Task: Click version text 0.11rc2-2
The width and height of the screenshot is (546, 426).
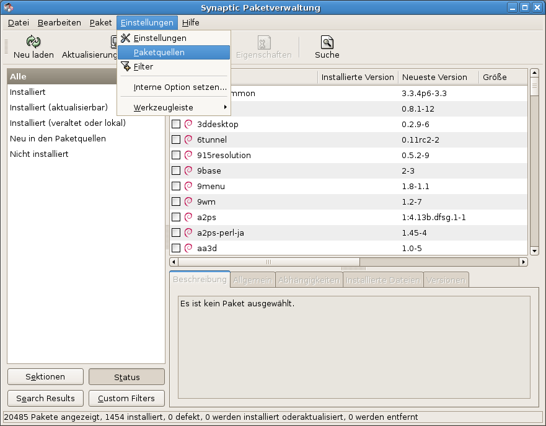Action: point(420,140)
